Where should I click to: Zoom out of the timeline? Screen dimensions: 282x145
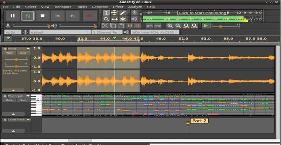click(178, 26)
